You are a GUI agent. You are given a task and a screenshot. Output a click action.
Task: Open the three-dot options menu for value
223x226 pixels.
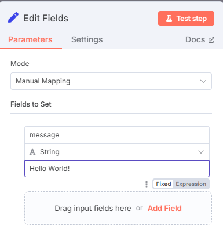pyautogui.click(x=147, y=184)
